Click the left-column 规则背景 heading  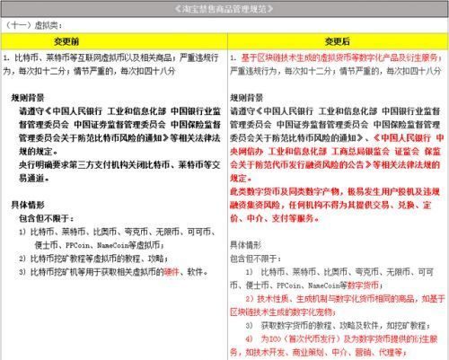pos(28,98)
